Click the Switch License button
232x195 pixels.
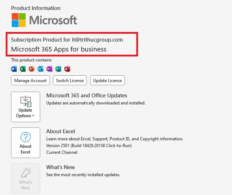[x=70, y=80]
